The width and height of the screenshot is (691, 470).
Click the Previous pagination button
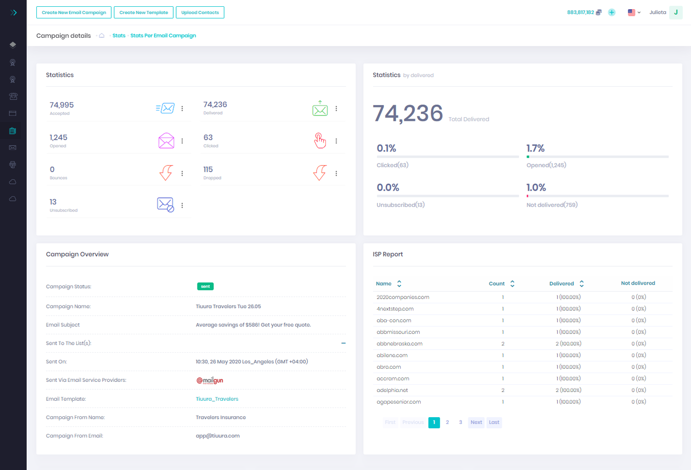tap(413, 422)
